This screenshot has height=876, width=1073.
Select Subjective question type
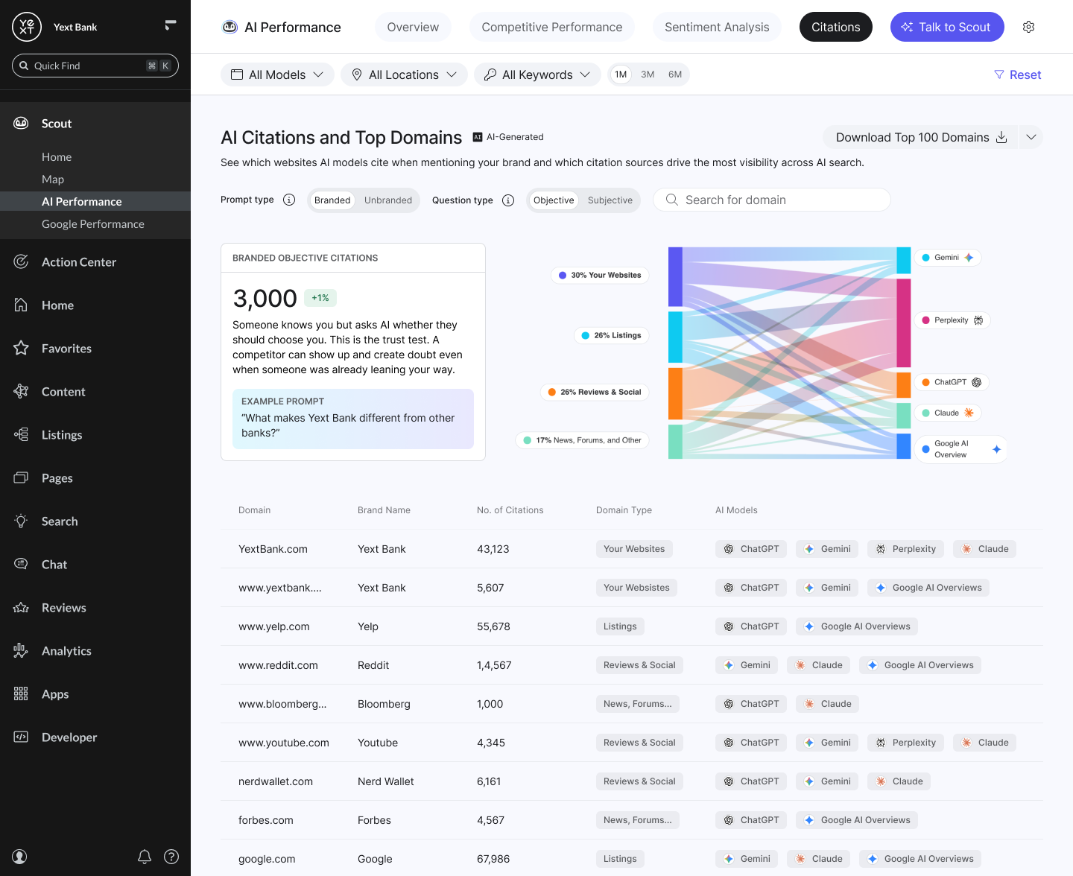pos(610,200)
